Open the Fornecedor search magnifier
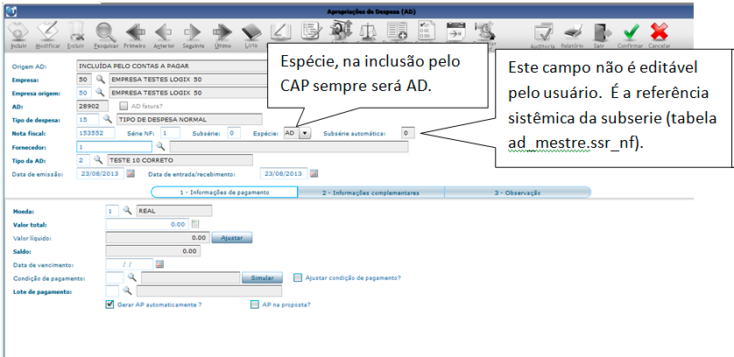Screen dimensions: 734x357 click(x=160, y=146)
